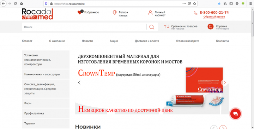Click the Корзина label

coord(221,26)
